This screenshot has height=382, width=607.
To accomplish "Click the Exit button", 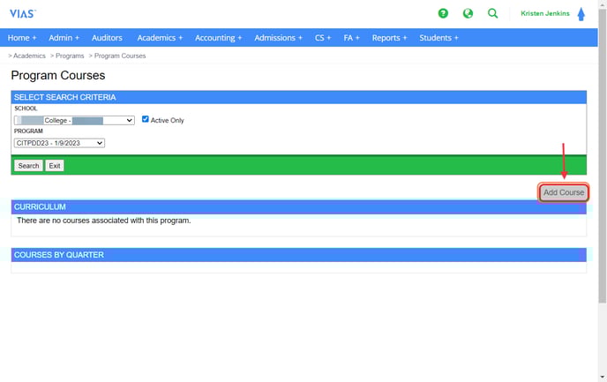I will click(x=55, y=166).
